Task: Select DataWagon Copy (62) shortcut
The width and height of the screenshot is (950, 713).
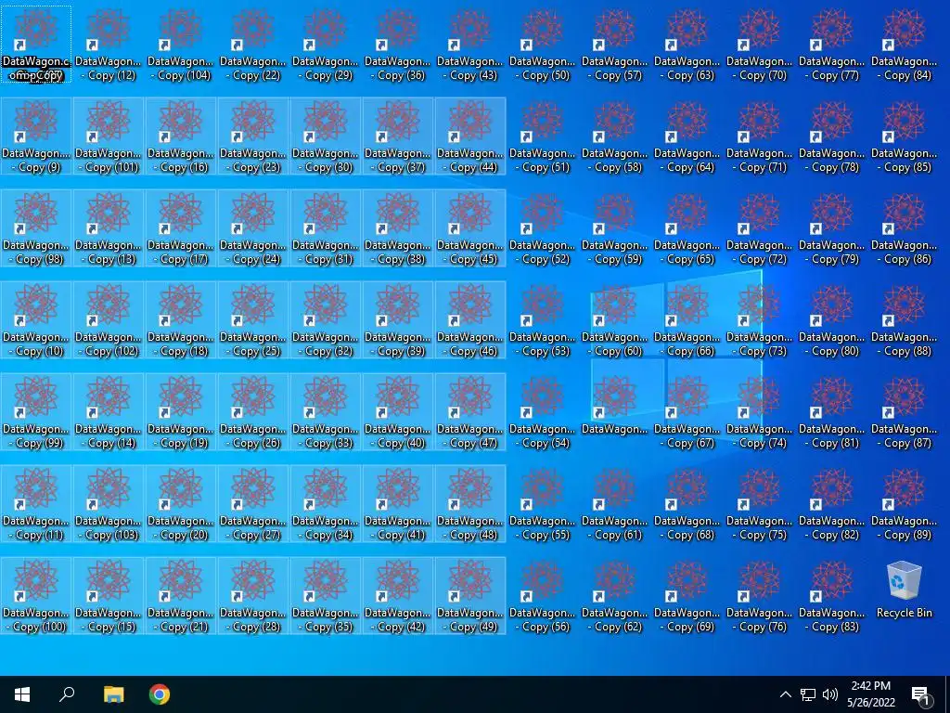Action: click(x=614, y=595)
